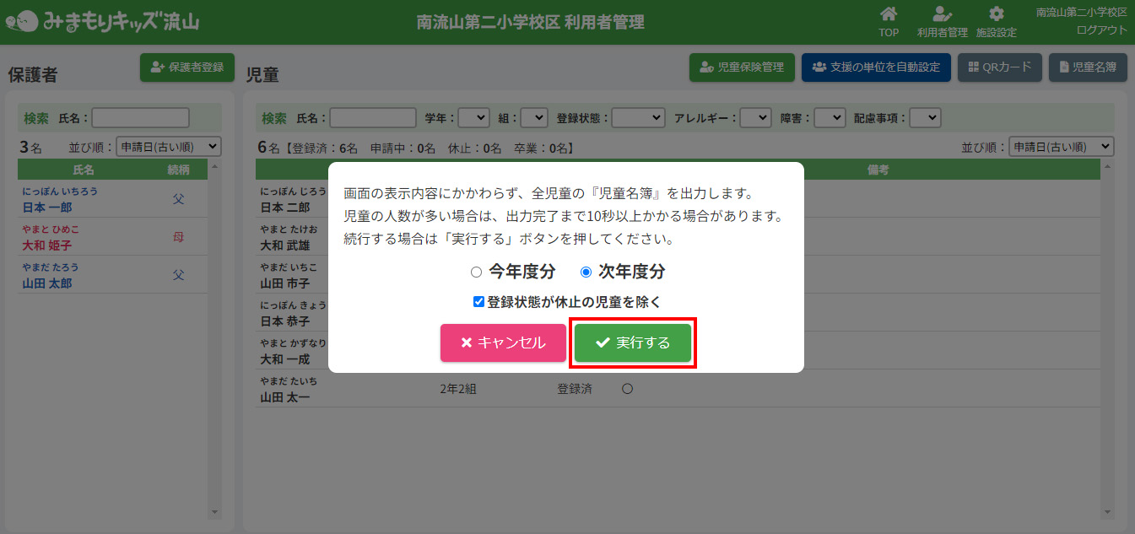Click the 児童名簿 document button

point(1088,67)
